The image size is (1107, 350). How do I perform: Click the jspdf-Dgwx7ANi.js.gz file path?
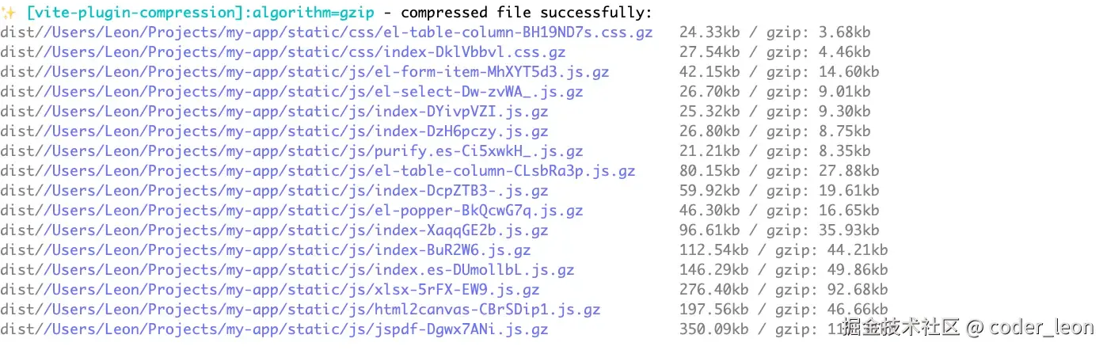coord(275,329)
